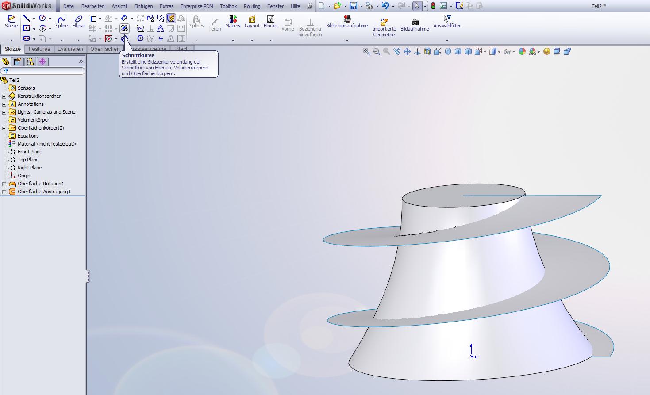Viewport: 650px width, 395px height.
Task: Open the Makros toolbar icon
Action: (x=233, y=21)
